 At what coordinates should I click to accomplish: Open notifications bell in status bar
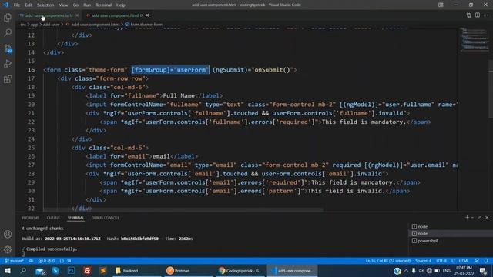486,261
